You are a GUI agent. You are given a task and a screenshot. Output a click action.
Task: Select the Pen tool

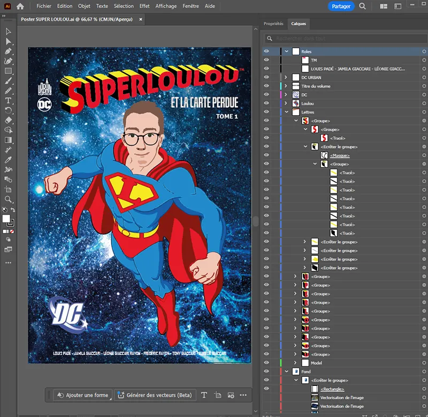[8, 51]
